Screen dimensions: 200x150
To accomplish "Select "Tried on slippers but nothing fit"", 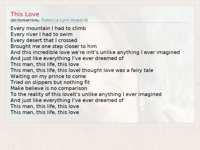I will point(50,82).
